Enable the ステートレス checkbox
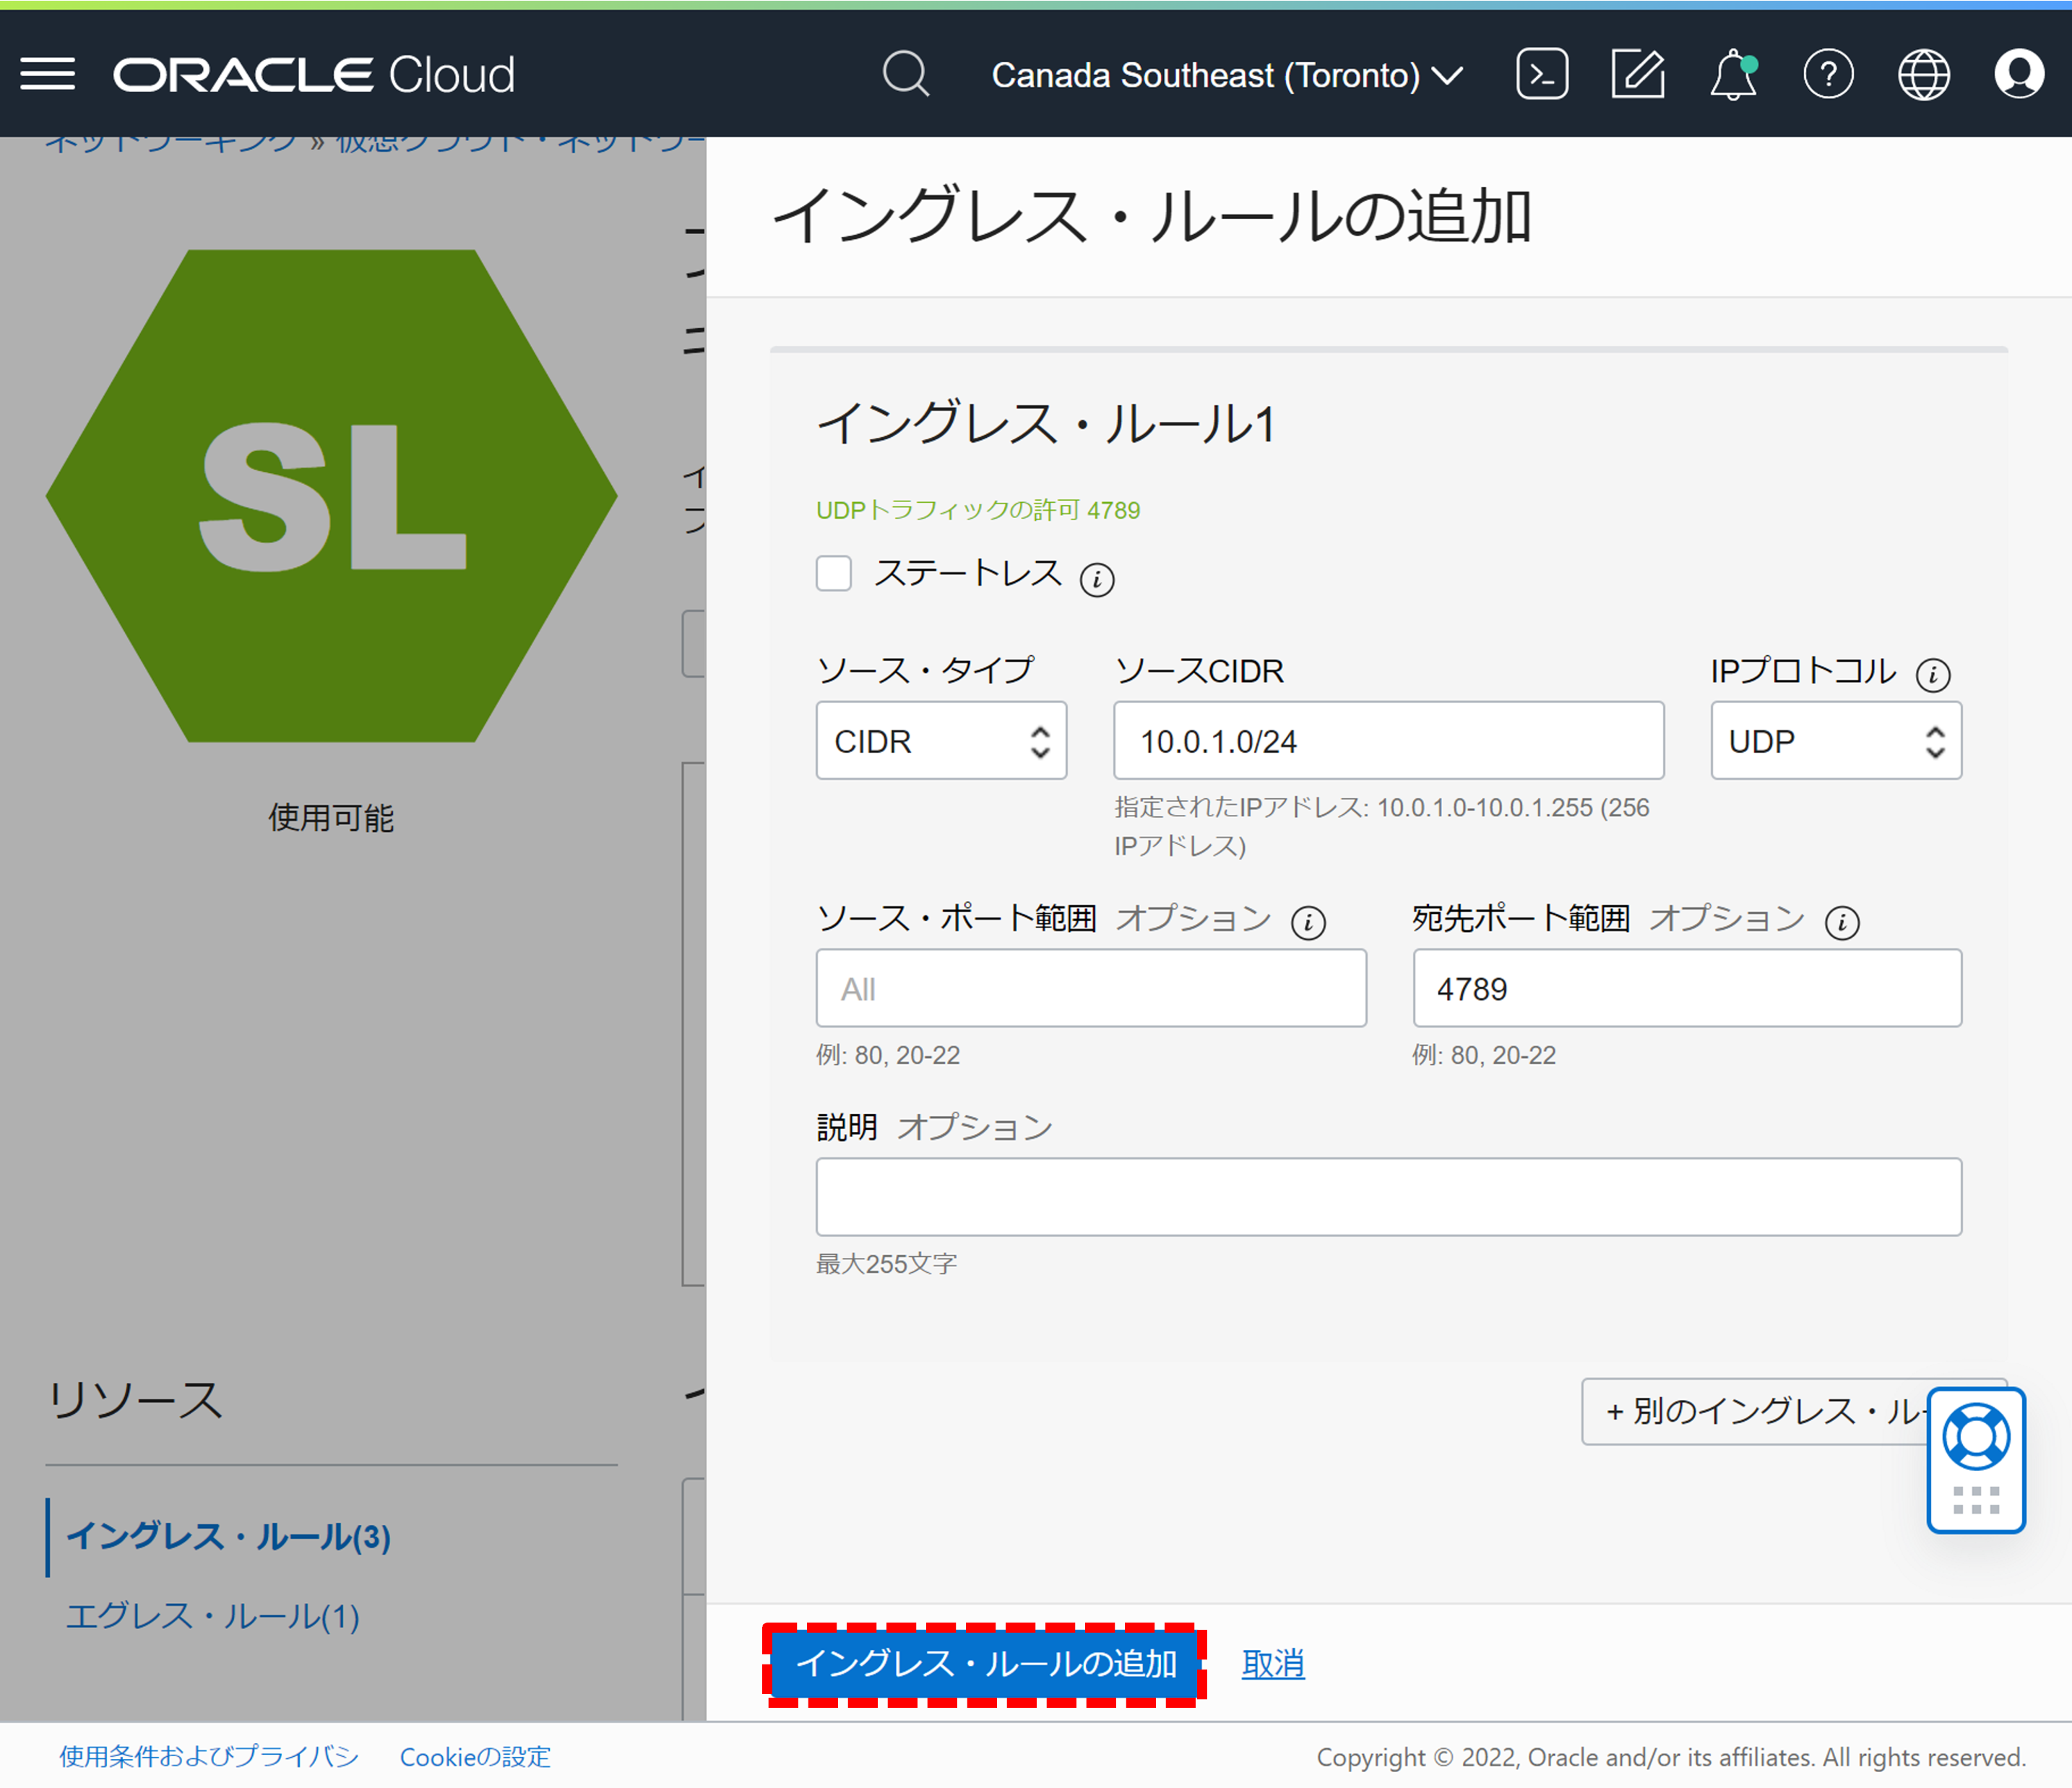This screenshot has height=1788, width=2072. (833, 574)
